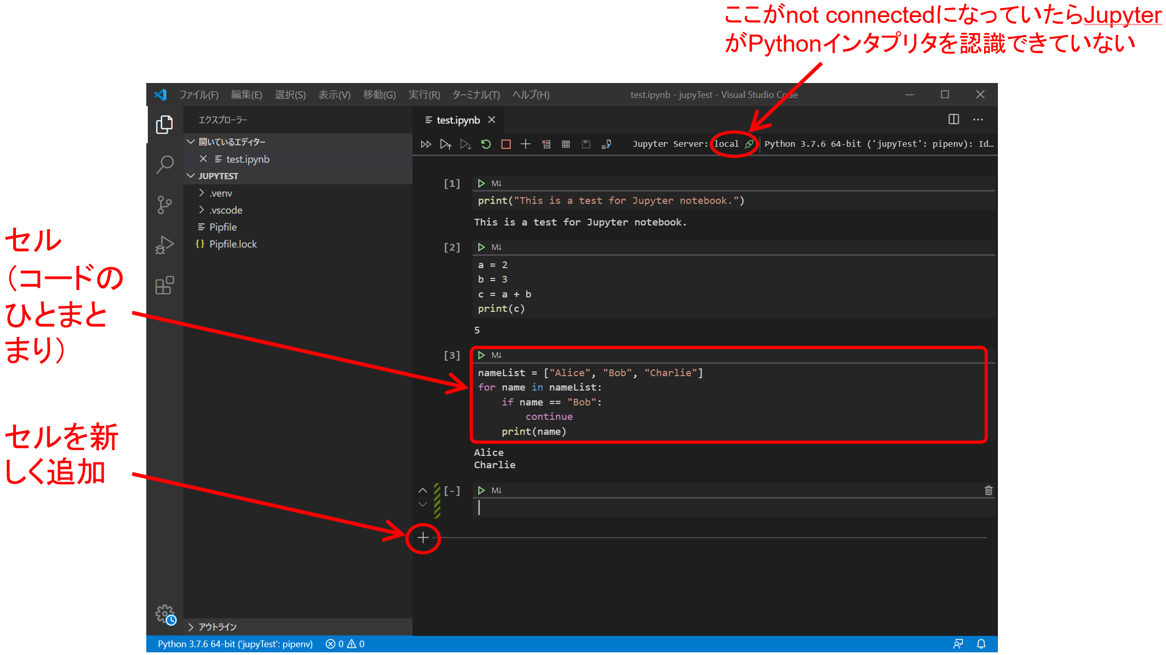
Task: Open the Run and Debug view
Action: 164,245
